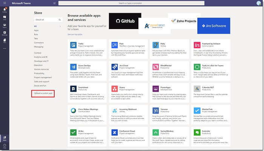Open the Approved Contact featured banner
The width and height of the screenshot is (264, 151).
tap(155, 26)
